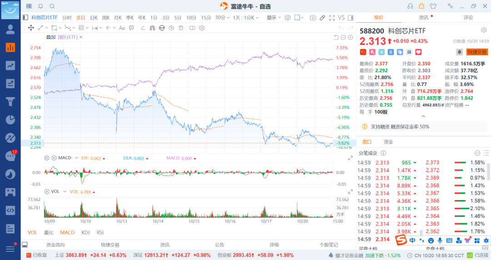Screen dimensions: 491x260
Task: Open customer service headset icon
Action: click(410, 6)
